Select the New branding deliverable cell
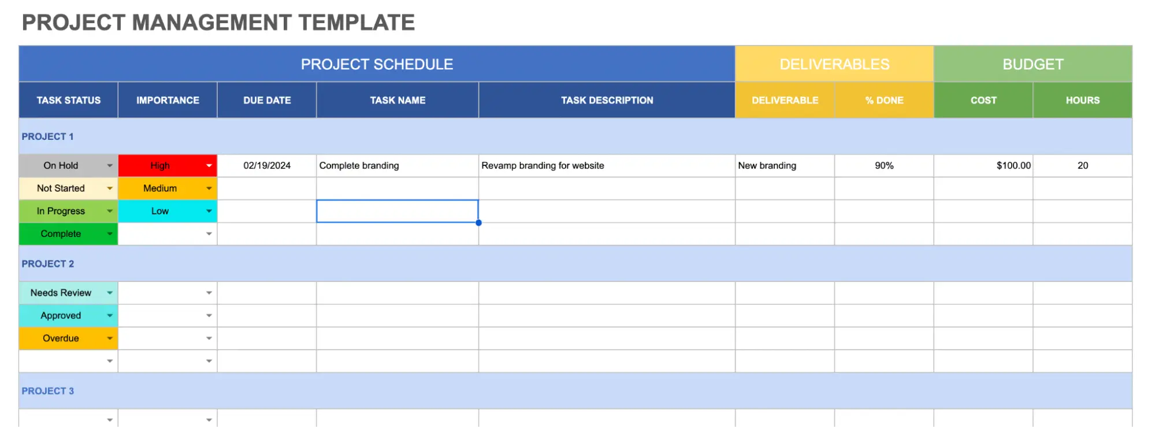Viewport: 1155px width, 427px height. tap(785, 165)
